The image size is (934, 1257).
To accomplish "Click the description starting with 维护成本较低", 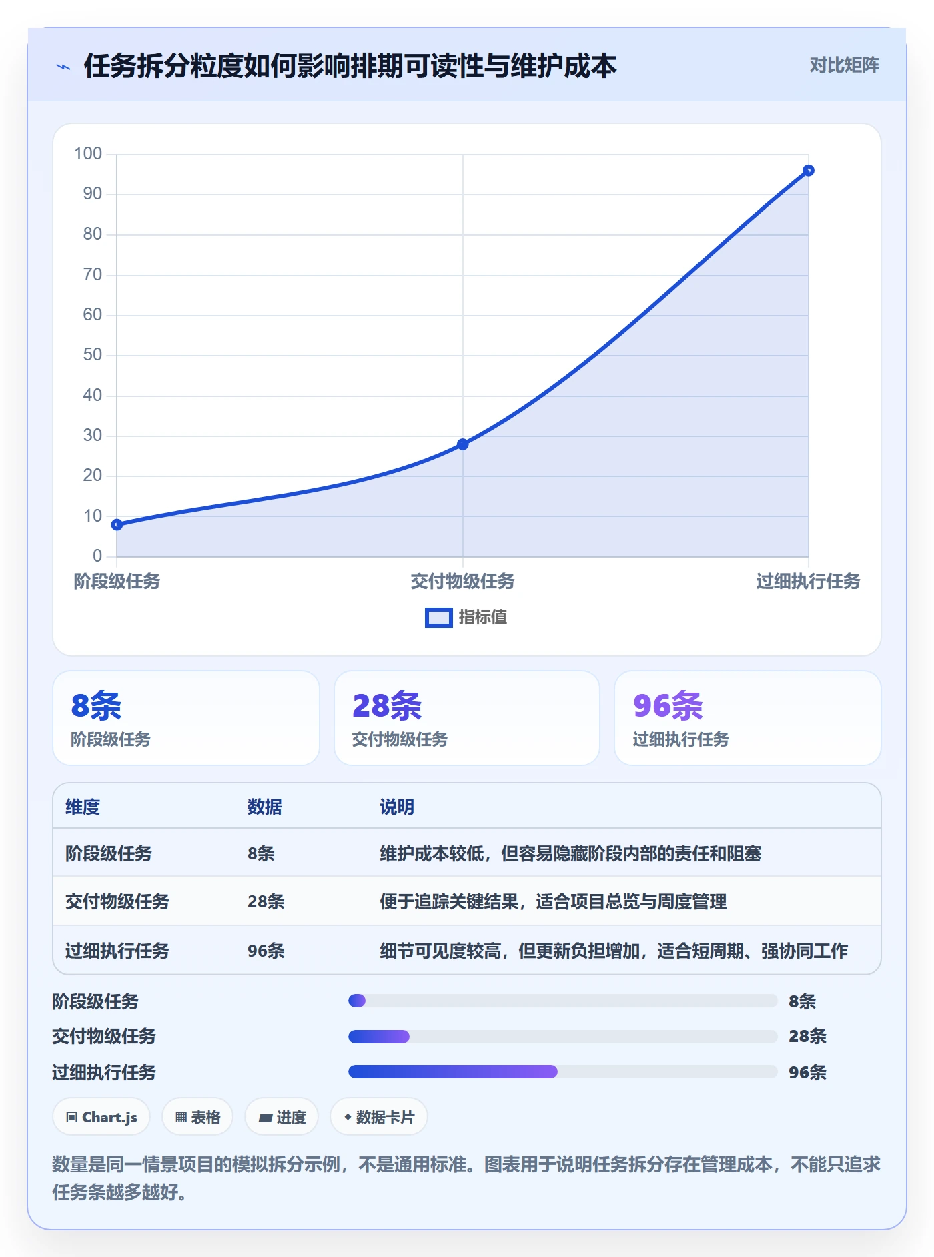I will tap(570, 853).
